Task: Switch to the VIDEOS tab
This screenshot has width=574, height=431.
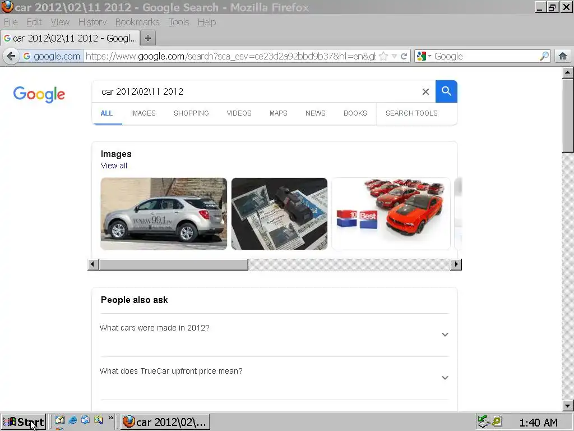Action: 239,113
